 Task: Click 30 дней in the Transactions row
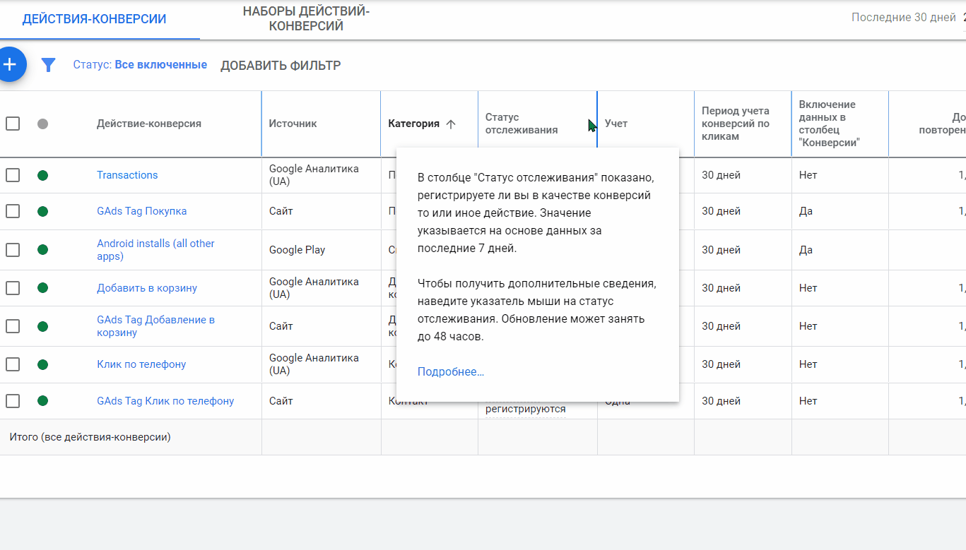(721, 175)
